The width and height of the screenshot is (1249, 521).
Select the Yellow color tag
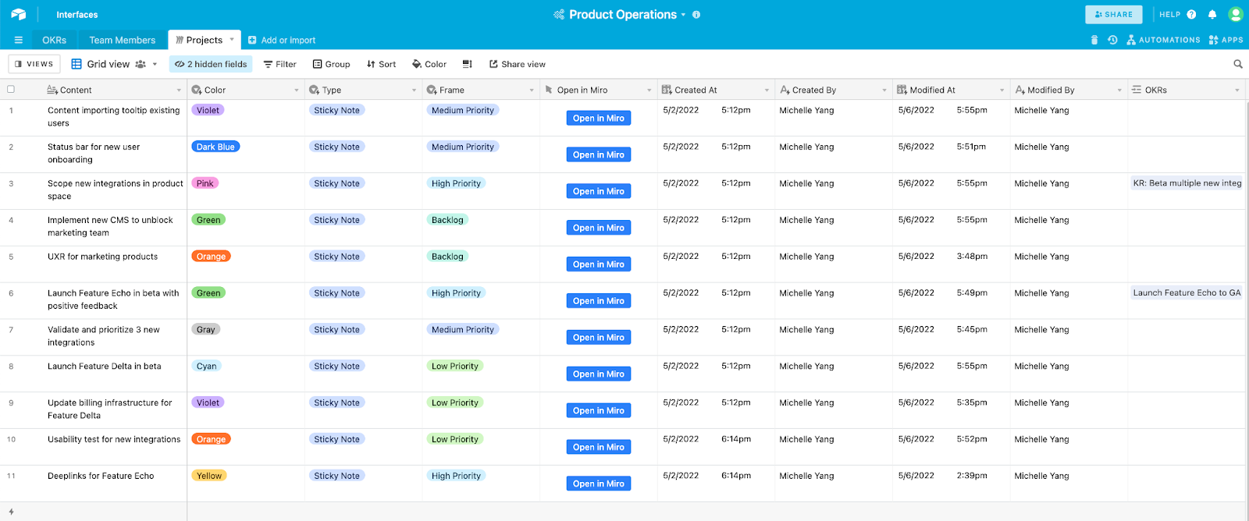209,476
